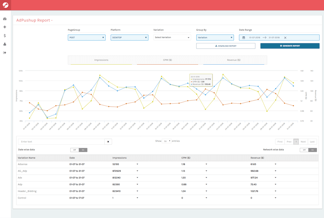The width and height of the screenshot is (324, 218).
Task: Expand Revenue arrow in Adx row
Action: [275, 178]
